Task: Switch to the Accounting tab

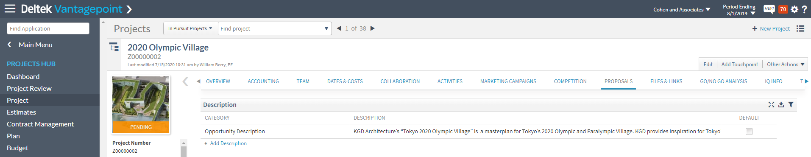Action: tap(263, 81)
